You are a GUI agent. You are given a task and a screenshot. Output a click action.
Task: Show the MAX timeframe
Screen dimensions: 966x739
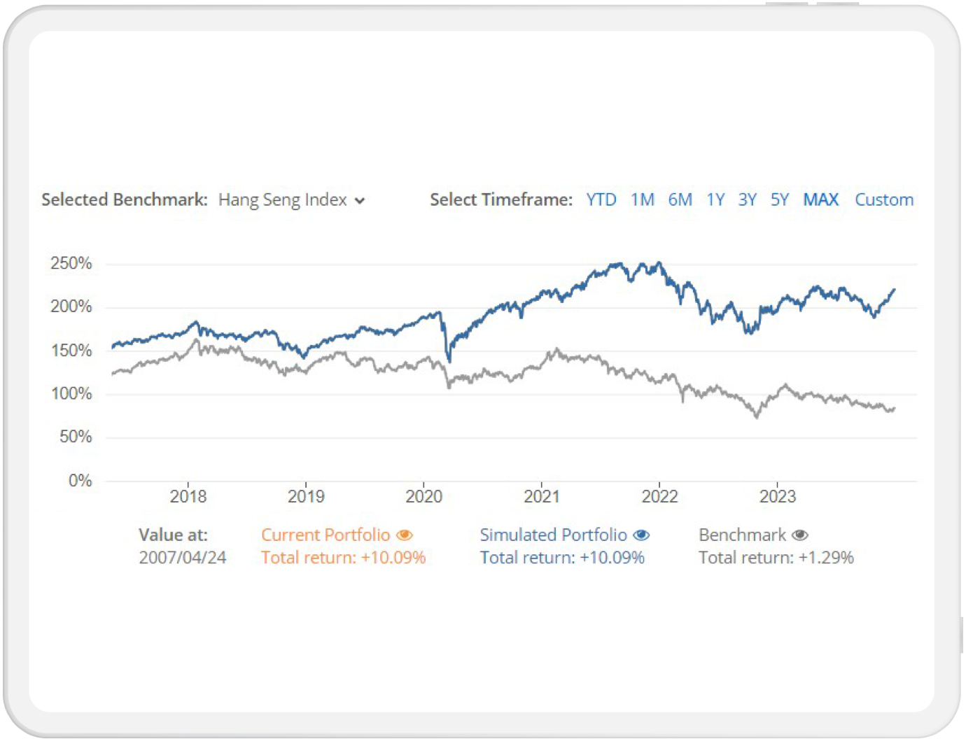click(x=820, y=199)
